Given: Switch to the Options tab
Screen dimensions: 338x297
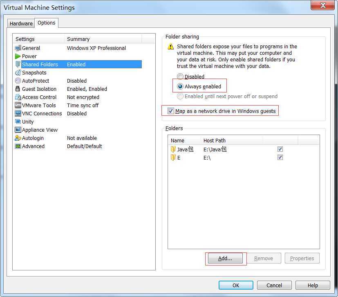Looking at the screenshot, I should [x=46, y=23].
